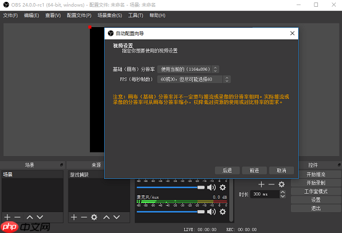Screen dimensions: 342x233
Task: Open transition properties gear icon
Action: pos(282,184)
